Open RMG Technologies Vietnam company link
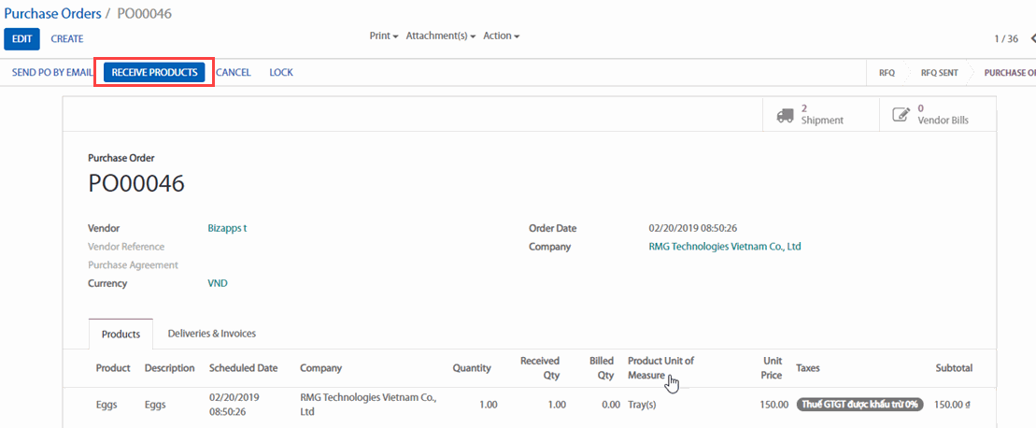 point(725,247)
